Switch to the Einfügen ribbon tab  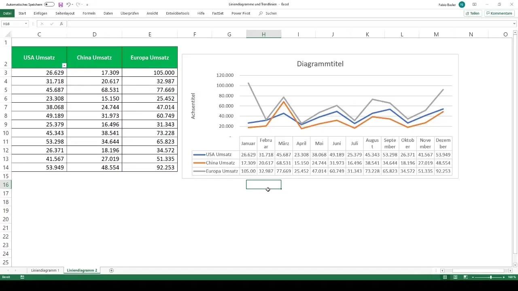coord(40,13)
